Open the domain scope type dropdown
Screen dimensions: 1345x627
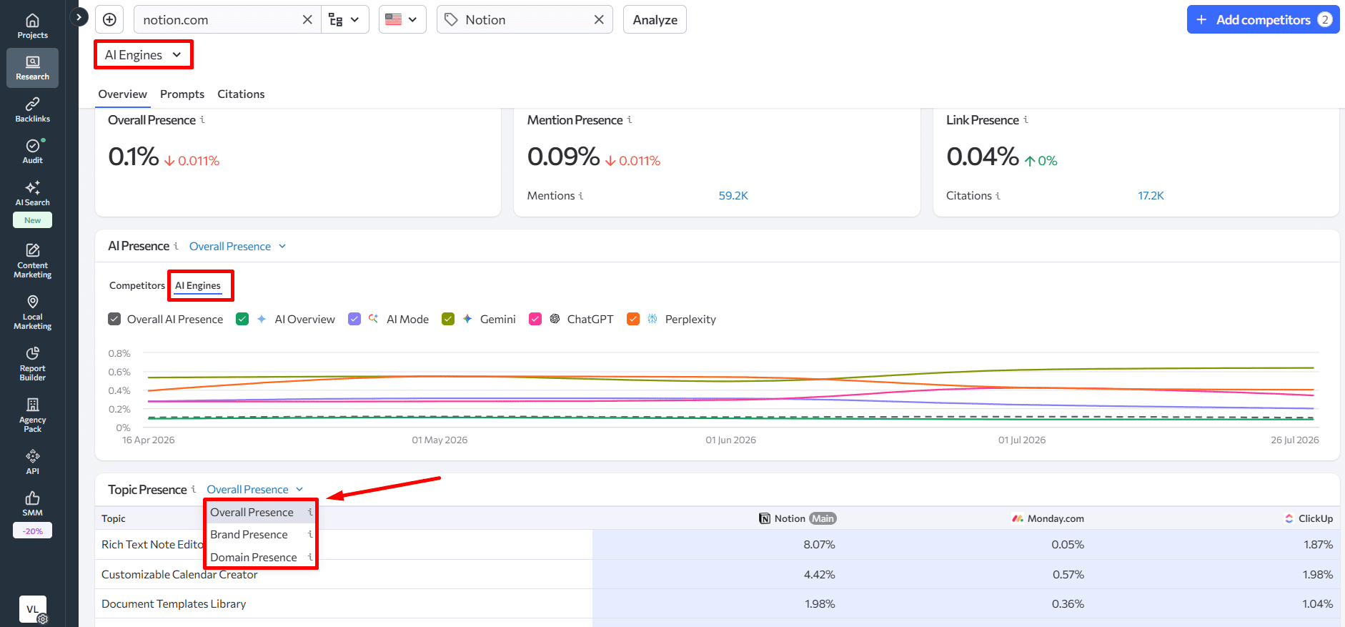[344, 19]
